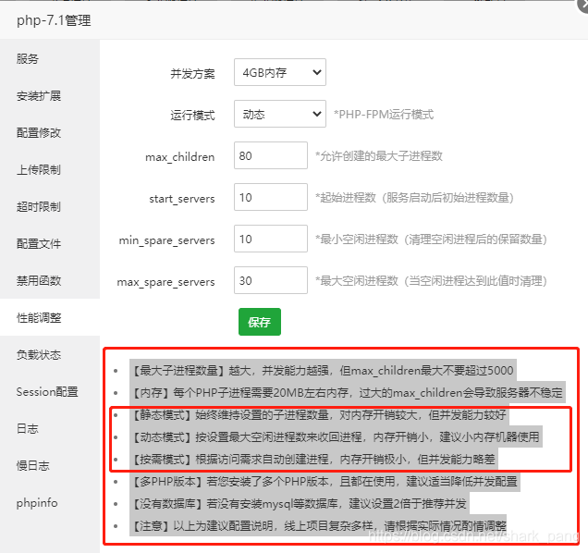Expand the 运行模式 动态 dropdown
The height and width of the screenshot is (553, 588).
280,114
